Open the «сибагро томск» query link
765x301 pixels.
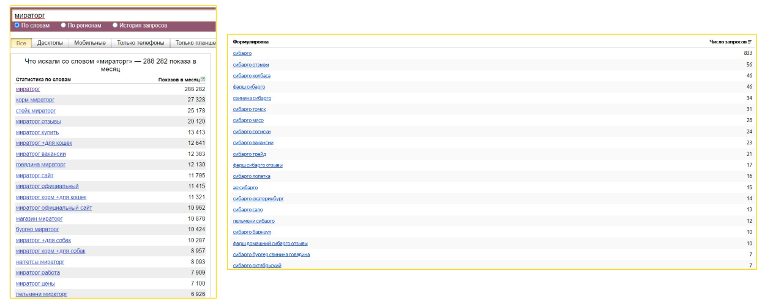point(250,109)
